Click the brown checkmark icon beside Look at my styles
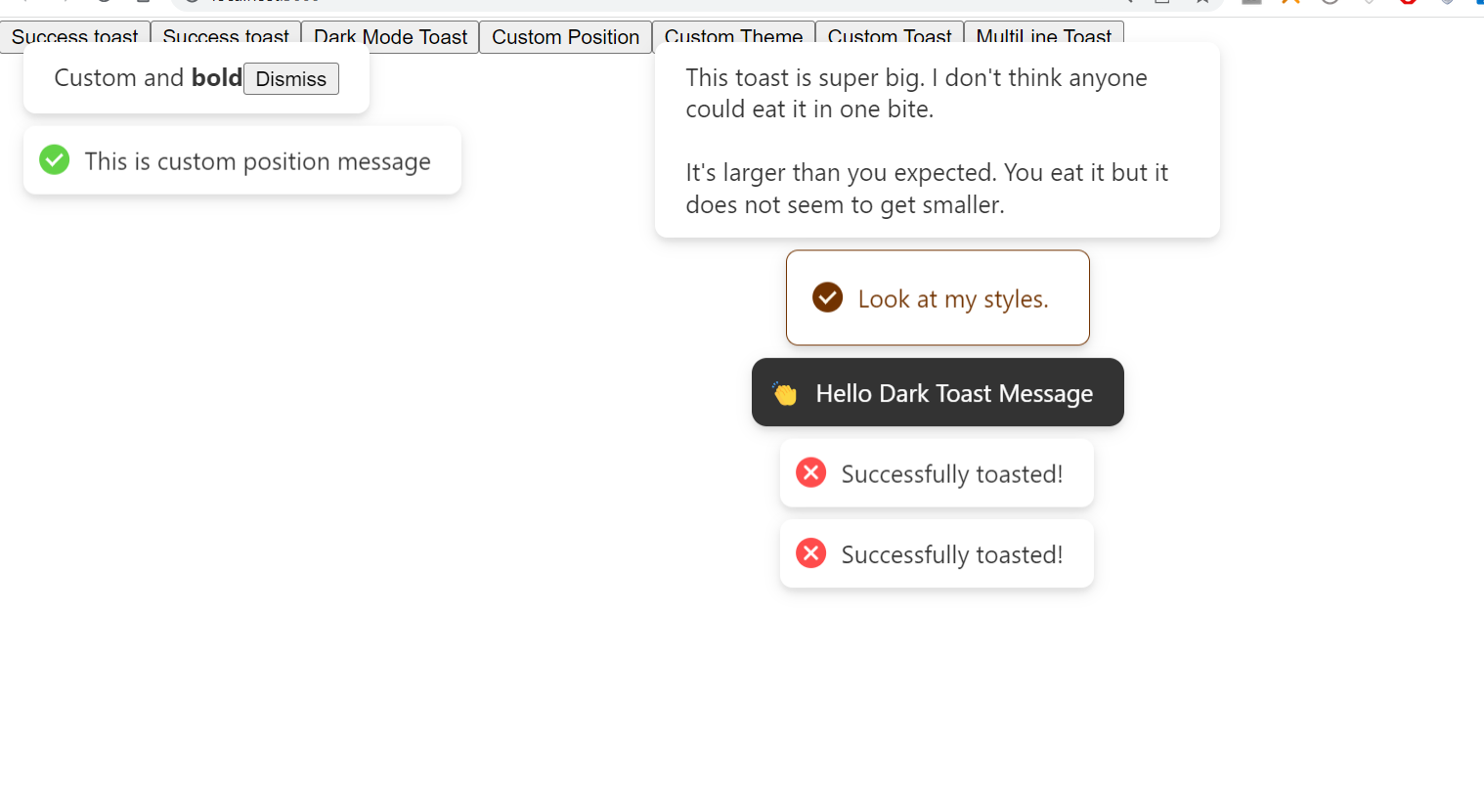This screenshot has height=788, width=1484. point(827,297)
